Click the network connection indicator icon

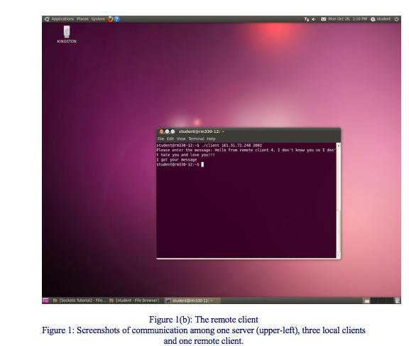tap(307, 19)
